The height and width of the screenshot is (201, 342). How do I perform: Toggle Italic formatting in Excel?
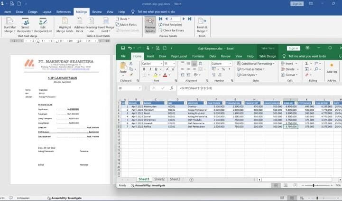148,75
